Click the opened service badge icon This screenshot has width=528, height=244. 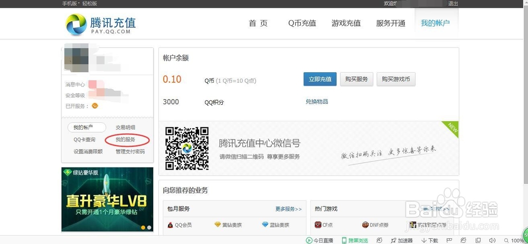pyautogui.click(x=95, y=106)
